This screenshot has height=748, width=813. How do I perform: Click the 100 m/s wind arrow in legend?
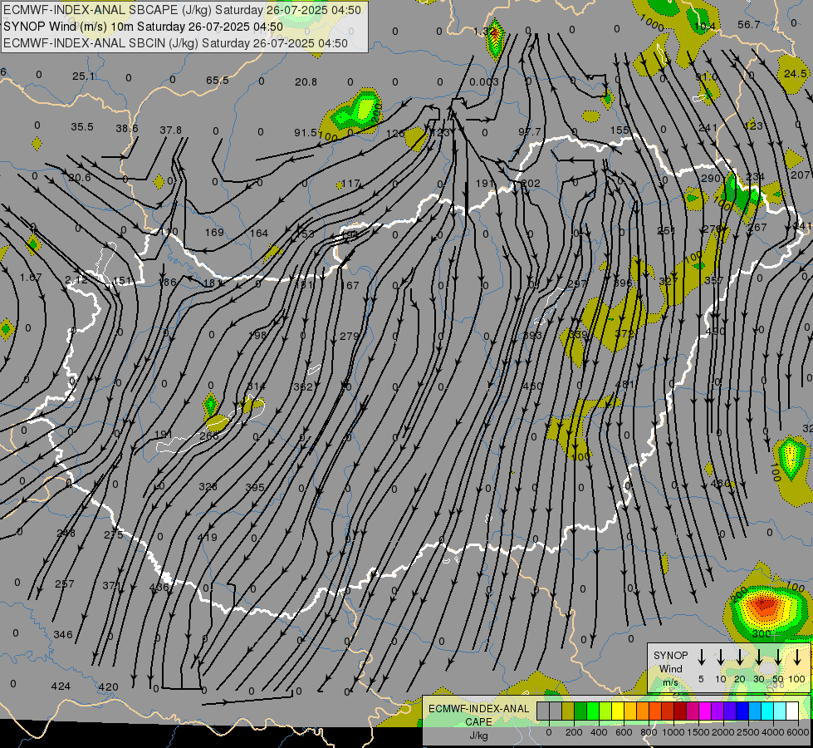coord(797,657)
